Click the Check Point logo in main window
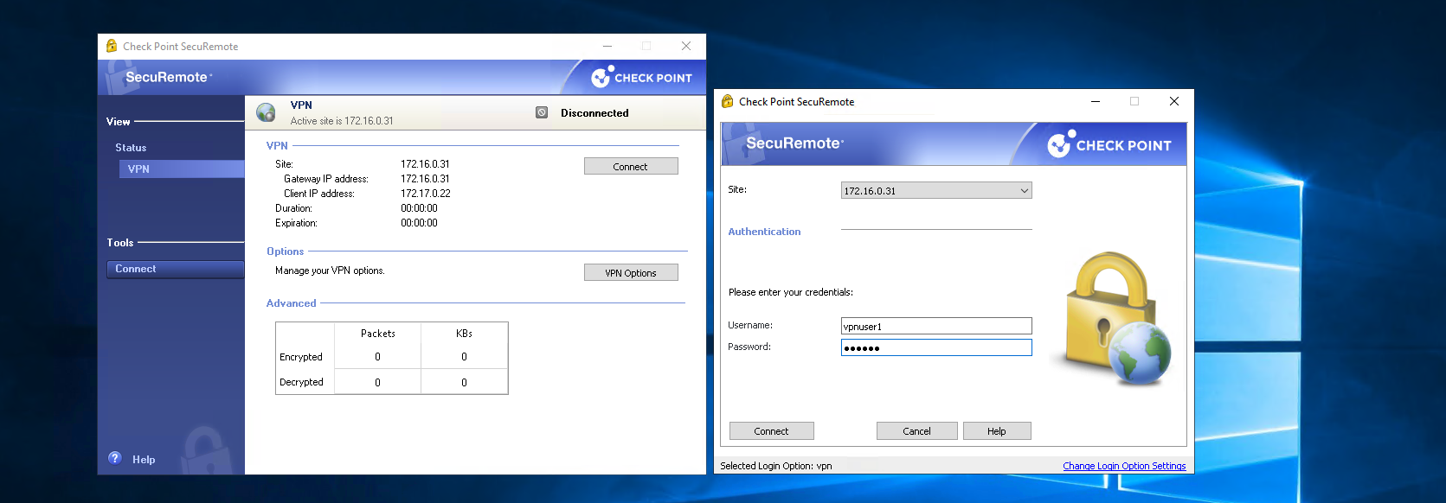This screenshot has height=503, width=1446. tap(641, 78)
